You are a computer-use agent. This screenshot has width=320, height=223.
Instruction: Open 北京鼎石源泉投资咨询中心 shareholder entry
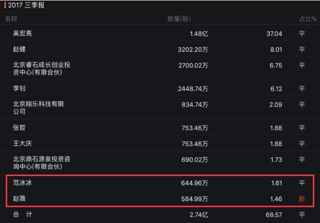[45, 163]
